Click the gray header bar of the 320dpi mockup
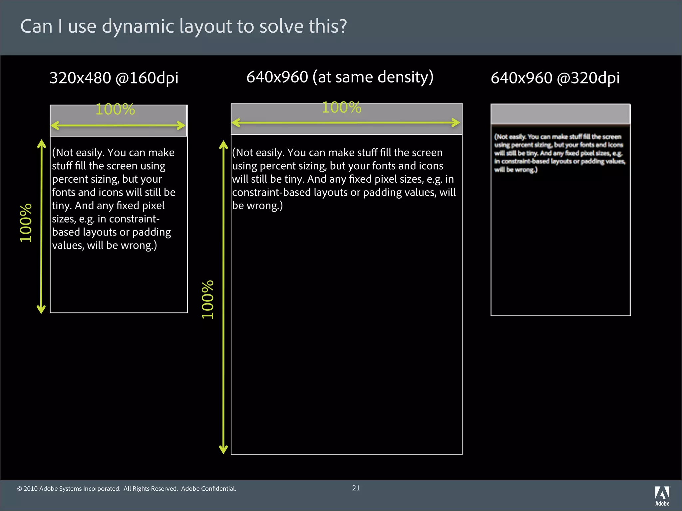Screen dimensions: 682x511 click(x=560, y=114)
